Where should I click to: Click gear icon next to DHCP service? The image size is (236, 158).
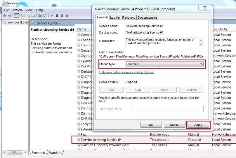tap(79, 77)
